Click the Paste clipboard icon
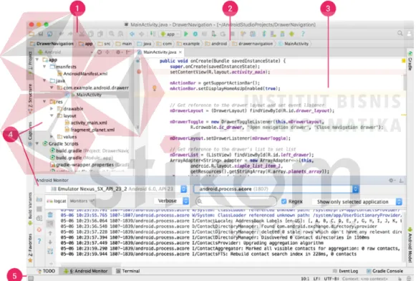 [x=100, y=34]
